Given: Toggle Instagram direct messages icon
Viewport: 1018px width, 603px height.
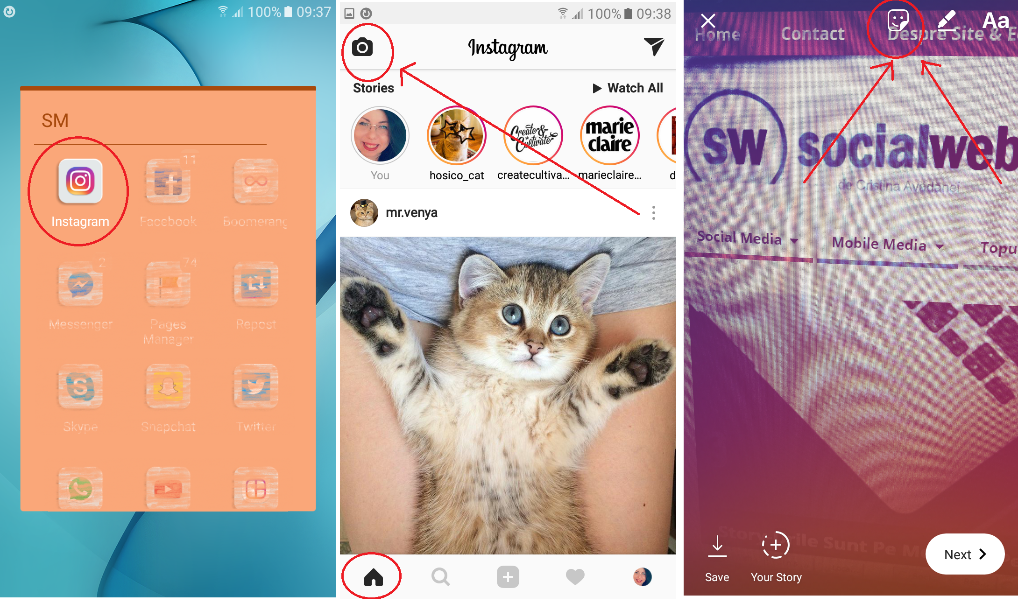Looking at the screenshot, I should 654,48.
